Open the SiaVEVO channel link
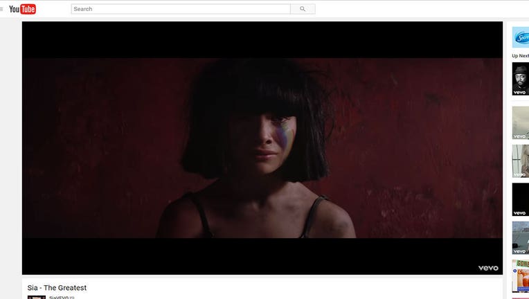Viewport: 529px width, 299px height. click(x=59, y=298)
